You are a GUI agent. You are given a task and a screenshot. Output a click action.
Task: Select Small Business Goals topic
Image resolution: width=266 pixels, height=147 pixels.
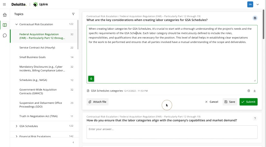(44, 57)
